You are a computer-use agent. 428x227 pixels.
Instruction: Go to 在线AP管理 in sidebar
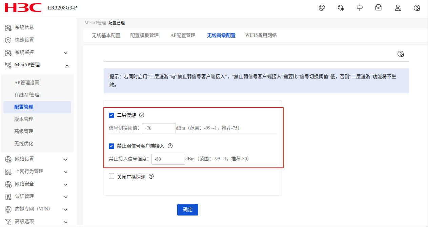coord(27,95)
